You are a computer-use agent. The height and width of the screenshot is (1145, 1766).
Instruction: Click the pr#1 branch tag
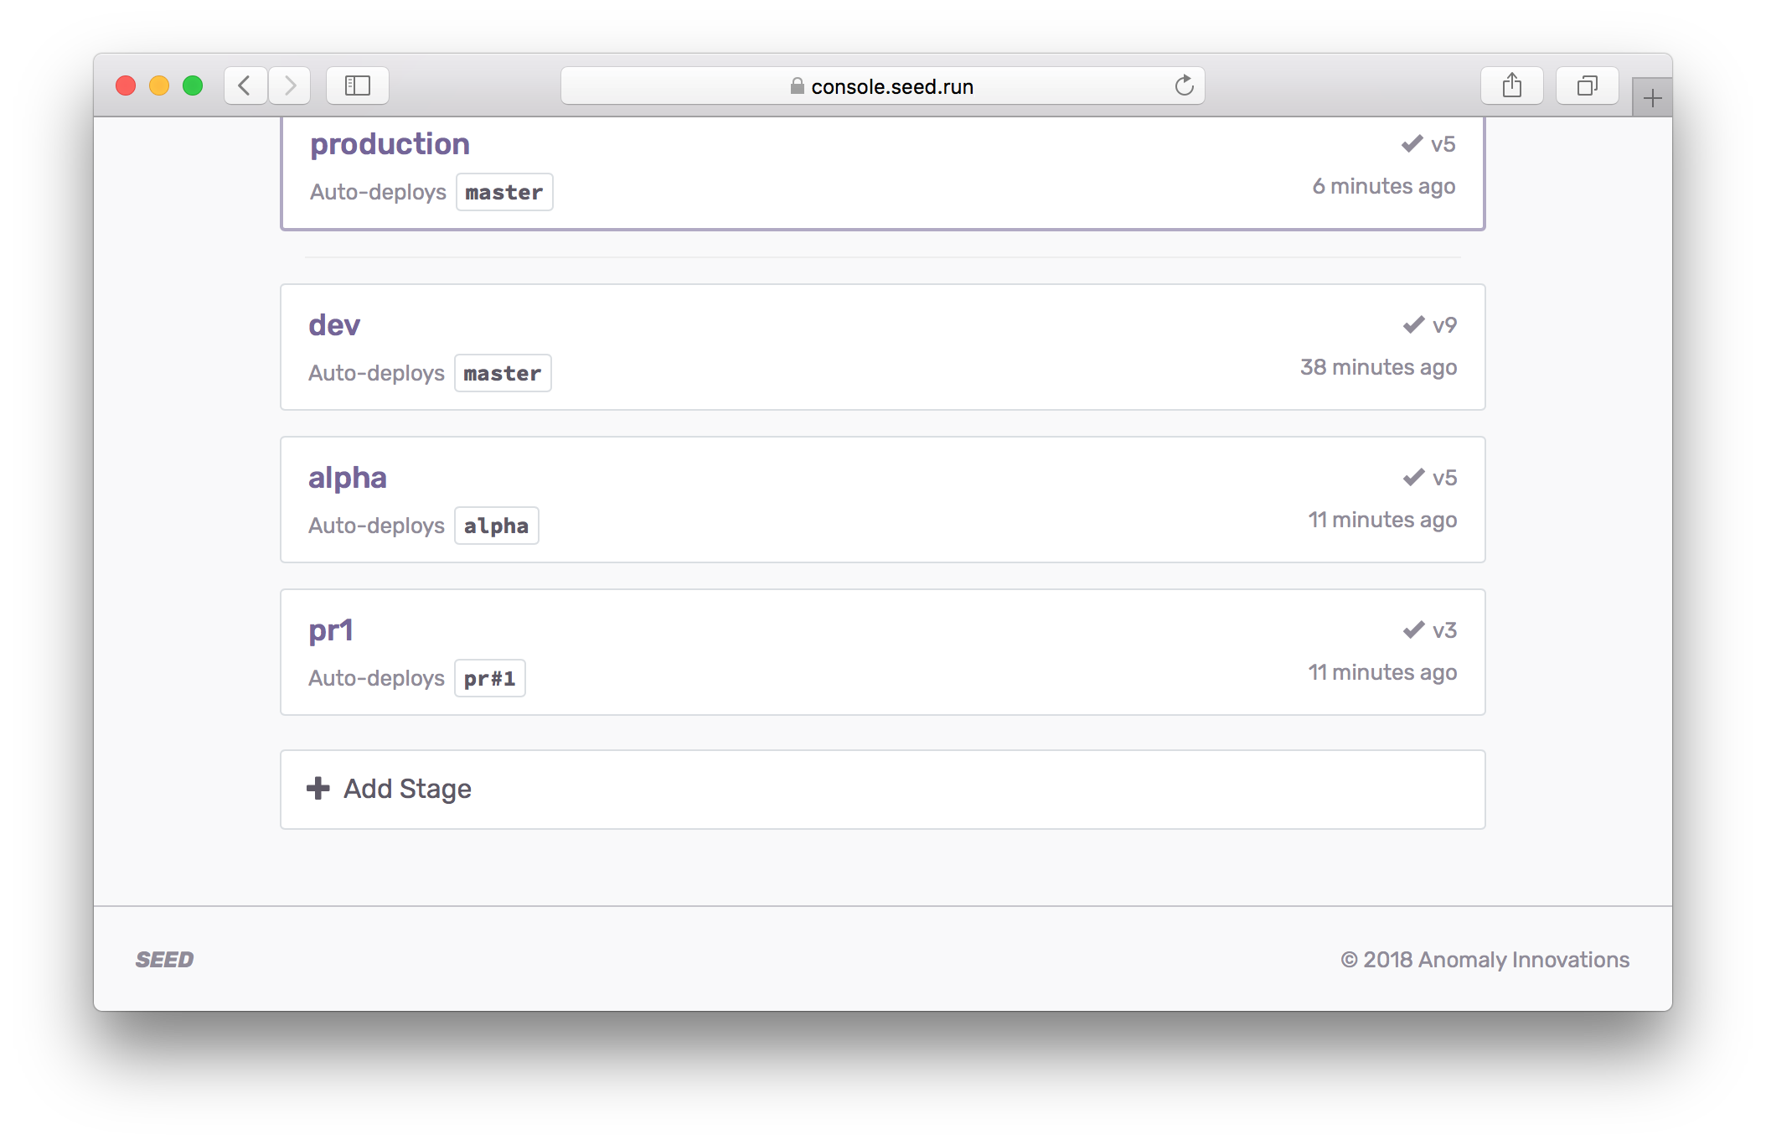pos(489,679)
